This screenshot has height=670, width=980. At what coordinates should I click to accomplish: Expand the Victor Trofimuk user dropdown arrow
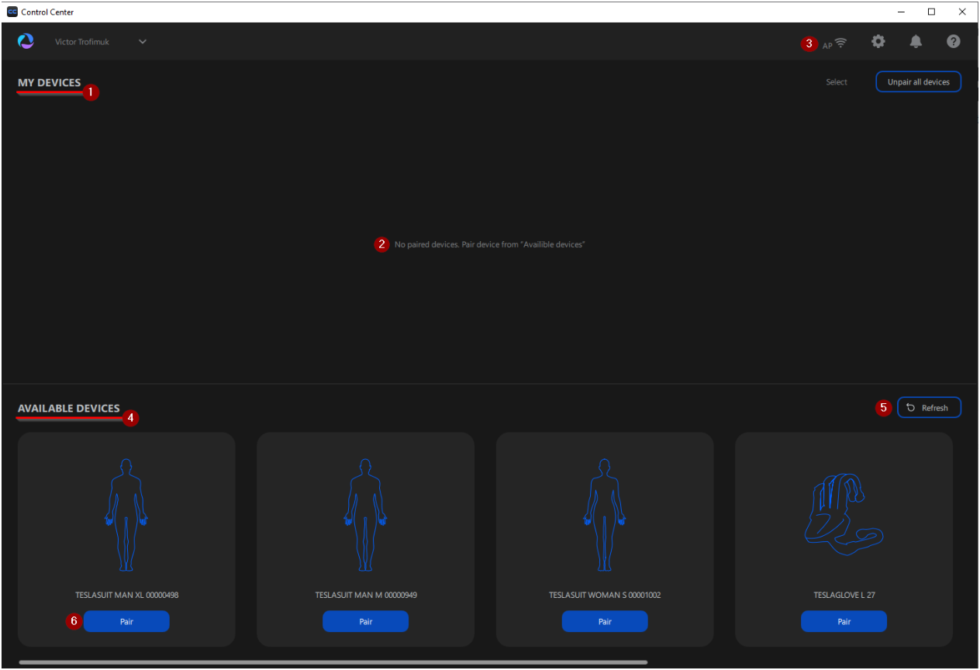click(x=143, y=42)
